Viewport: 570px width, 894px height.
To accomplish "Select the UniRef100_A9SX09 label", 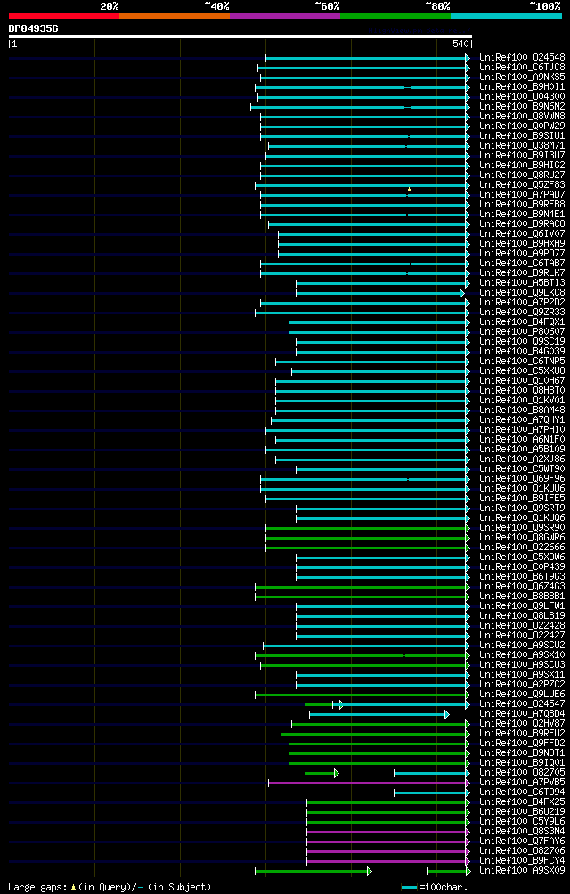I will point(522,871).
